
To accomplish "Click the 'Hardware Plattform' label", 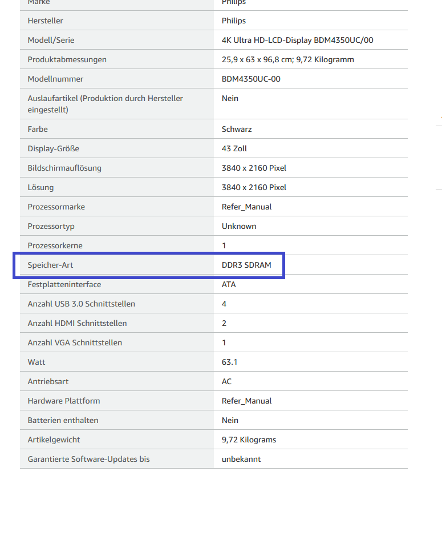I will click(x=64, y=401).
